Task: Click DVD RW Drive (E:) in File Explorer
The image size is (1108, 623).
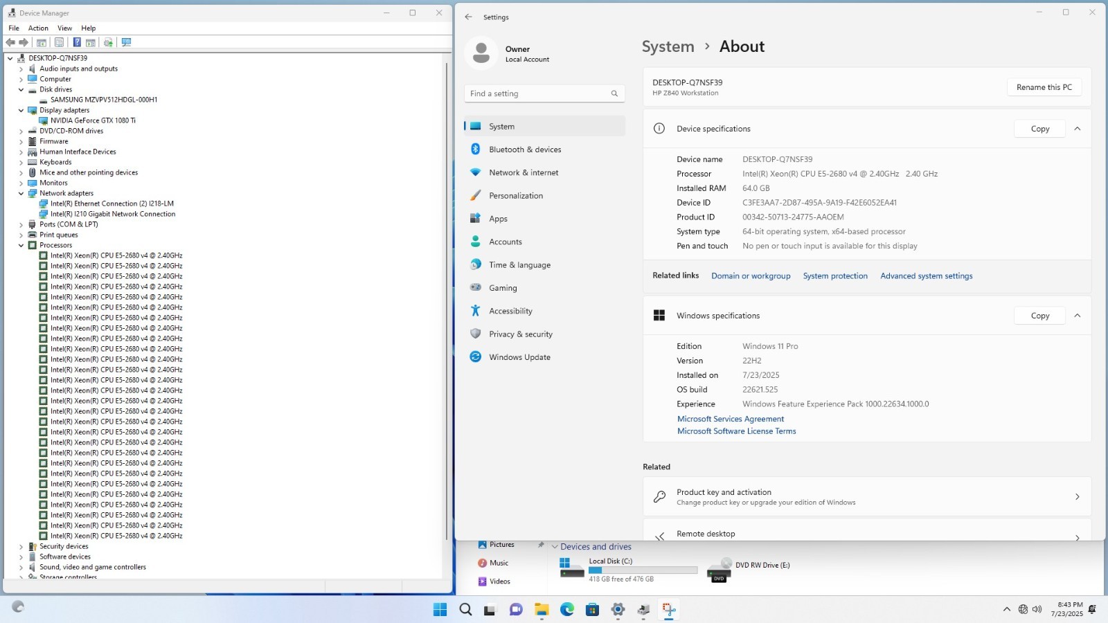Action: click(749, 570)
